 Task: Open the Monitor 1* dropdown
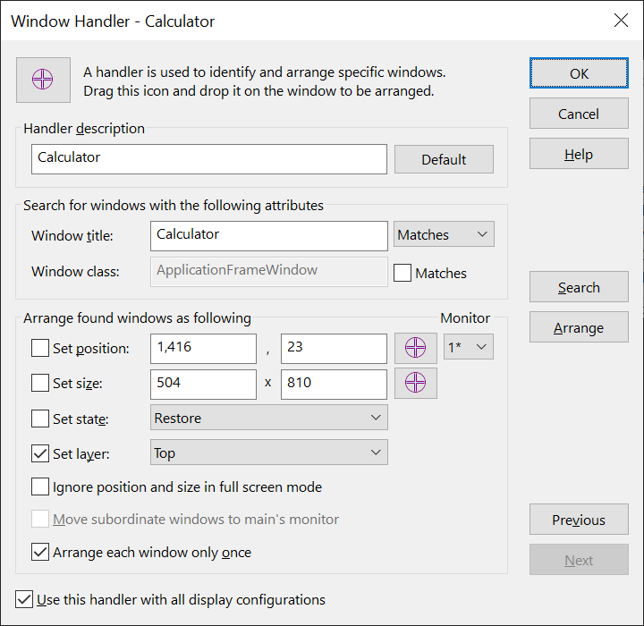[x=469, y=347]
